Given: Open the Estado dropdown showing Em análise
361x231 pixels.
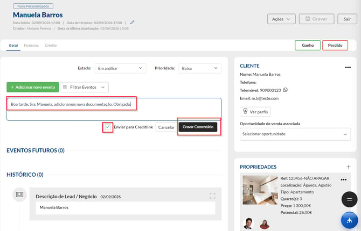Looking at the screenshot, I should click(x=120, y=68).
